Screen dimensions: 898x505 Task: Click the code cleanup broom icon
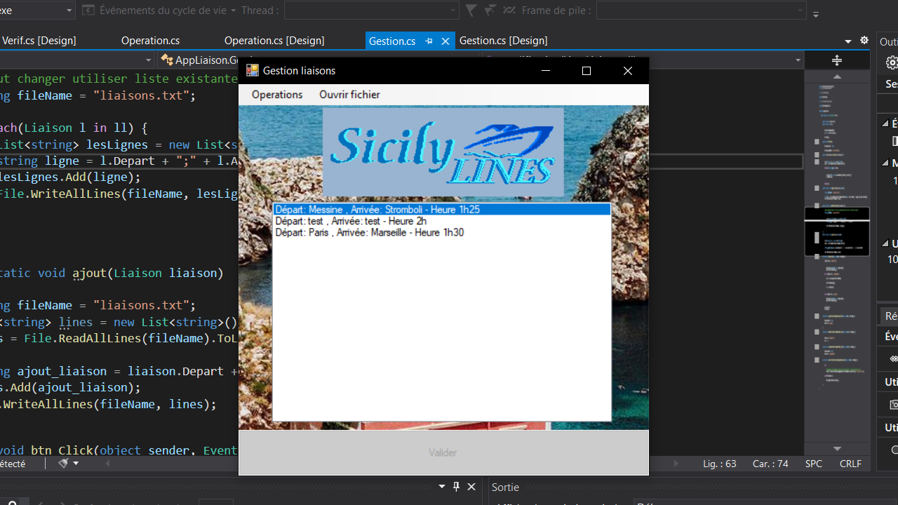(x=64, y=464)
